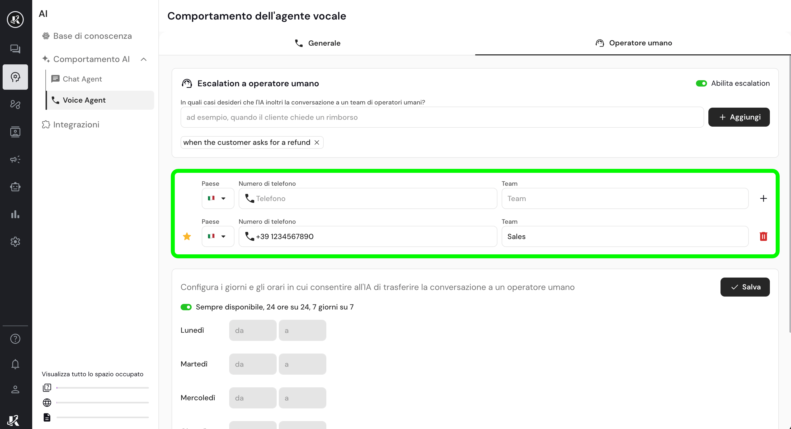
Task: Click the yellow star on Sales row
Action: pos(187,236)
